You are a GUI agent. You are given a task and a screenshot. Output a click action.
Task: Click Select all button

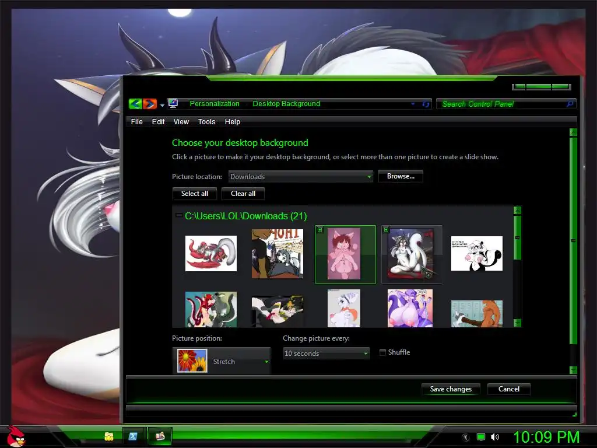pos(195,194)
